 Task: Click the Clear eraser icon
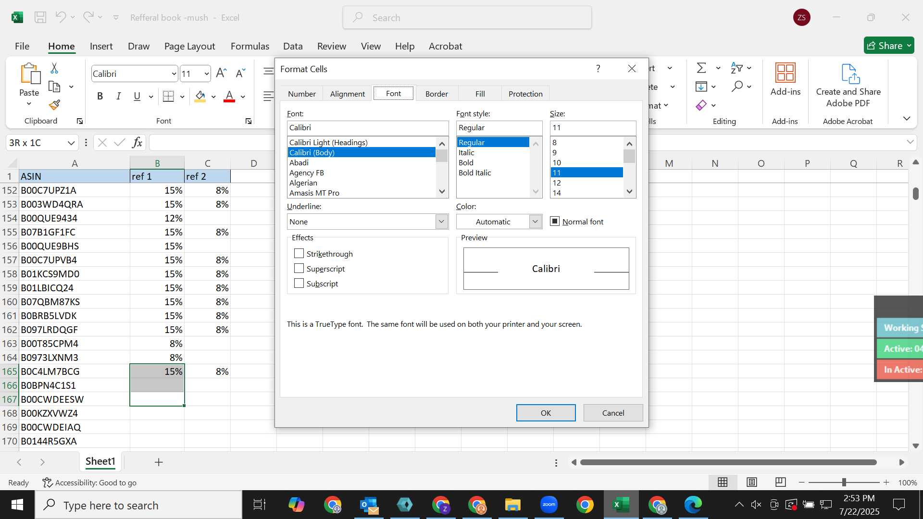(701, 105)
